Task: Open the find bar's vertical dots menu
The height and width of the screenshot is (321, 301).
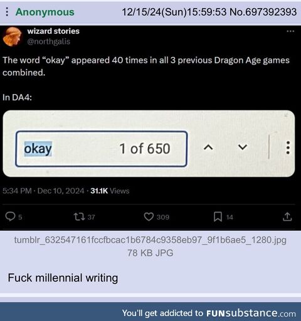Action: [288, 147]
